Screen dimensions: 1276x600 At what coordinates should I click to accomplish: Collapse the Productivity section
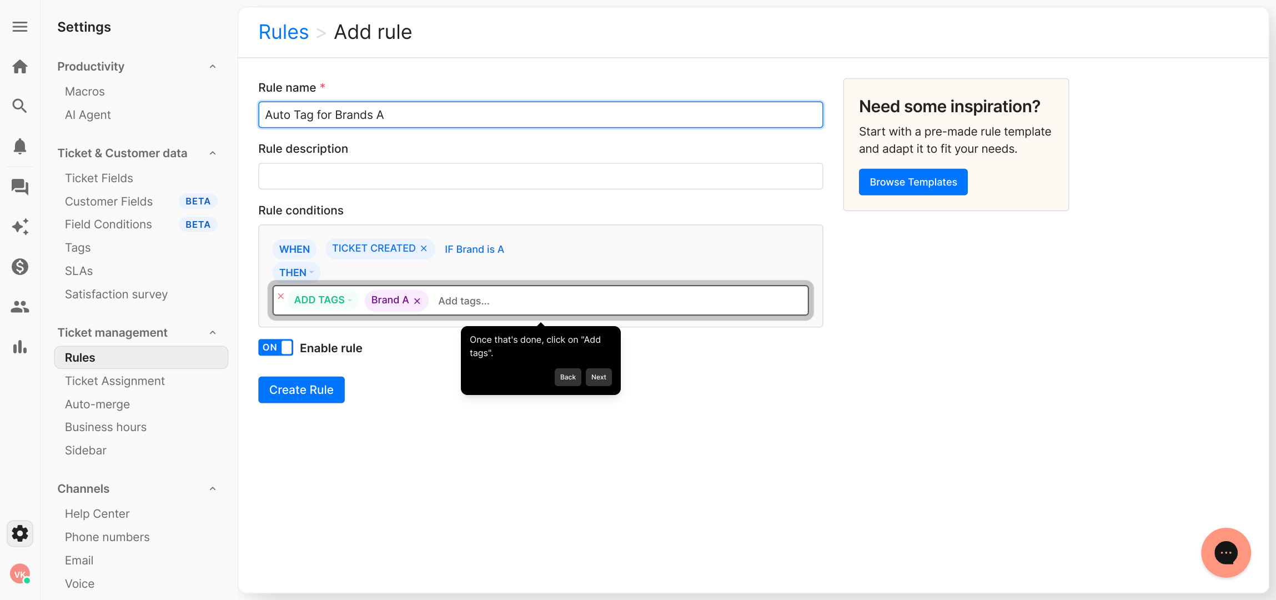pyautogui.click(x=213, y=67)
